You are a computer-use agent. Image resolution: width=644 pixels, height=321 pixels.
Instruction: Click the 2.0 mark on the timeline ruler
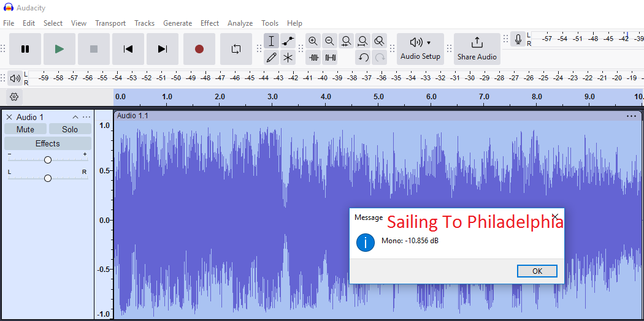tap(220, 97)
